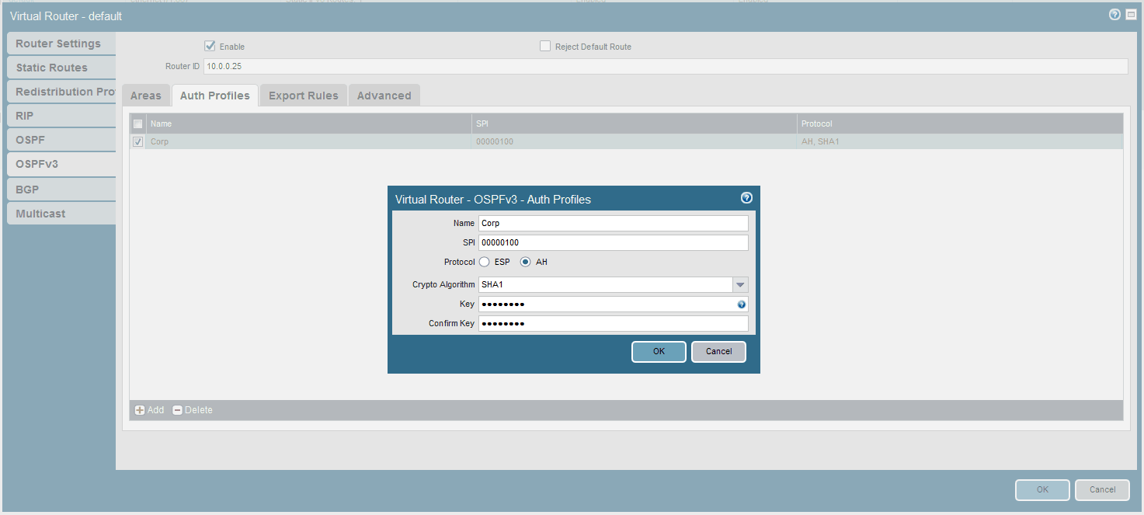
Task: Click OK in Virtual Router window
Action: 1042,490
